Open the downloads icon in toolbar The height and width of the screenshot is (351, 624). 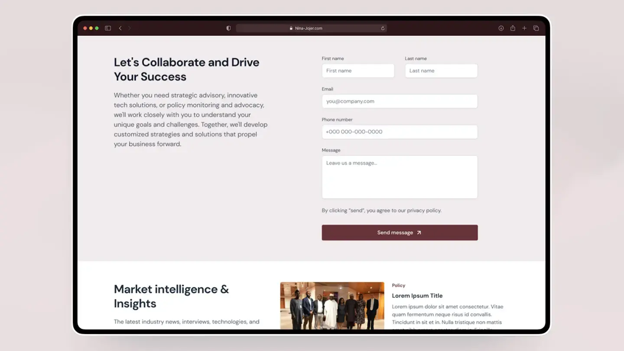501,28
